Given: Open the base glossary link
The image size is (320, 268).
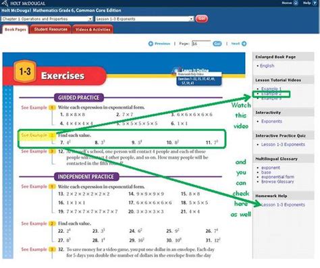Looking at the screenshot, I should tap(266, 172).
